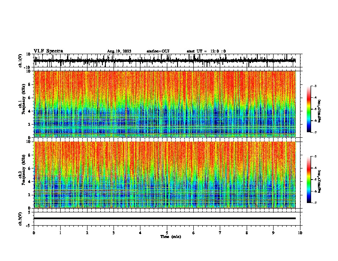Click the time axis tick label 8
338x261 pixels.
coord(247,233)
